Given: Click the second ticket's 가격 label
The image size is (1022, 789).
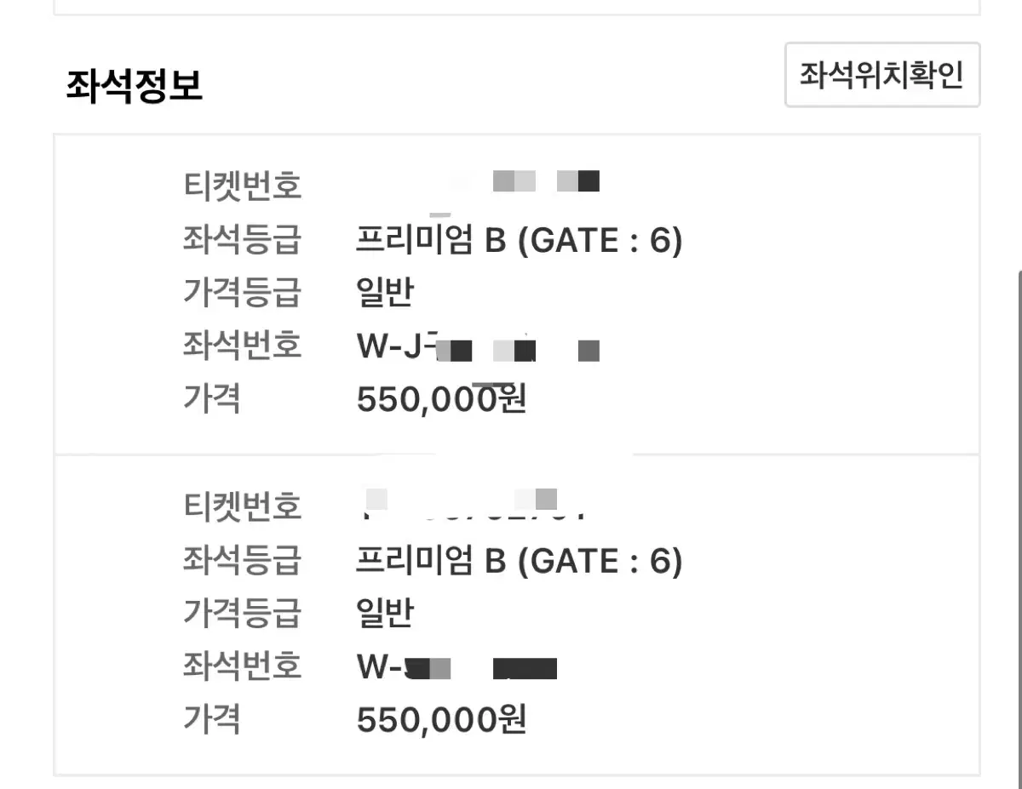Looking at the screenshot, I should click(212, 718).
